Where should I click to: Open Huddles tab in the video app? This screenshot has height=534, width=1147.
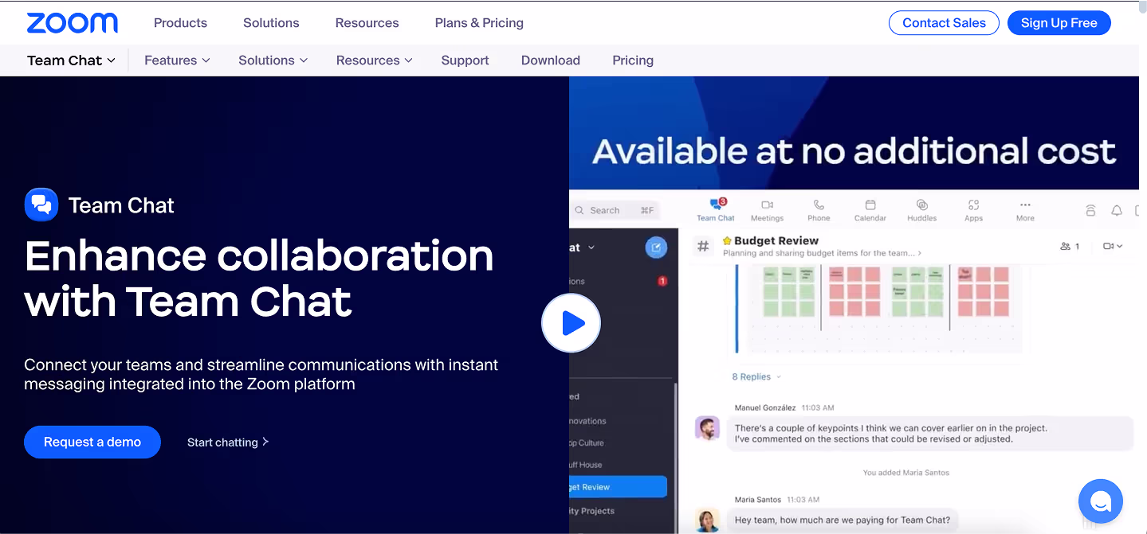[922, 210]
